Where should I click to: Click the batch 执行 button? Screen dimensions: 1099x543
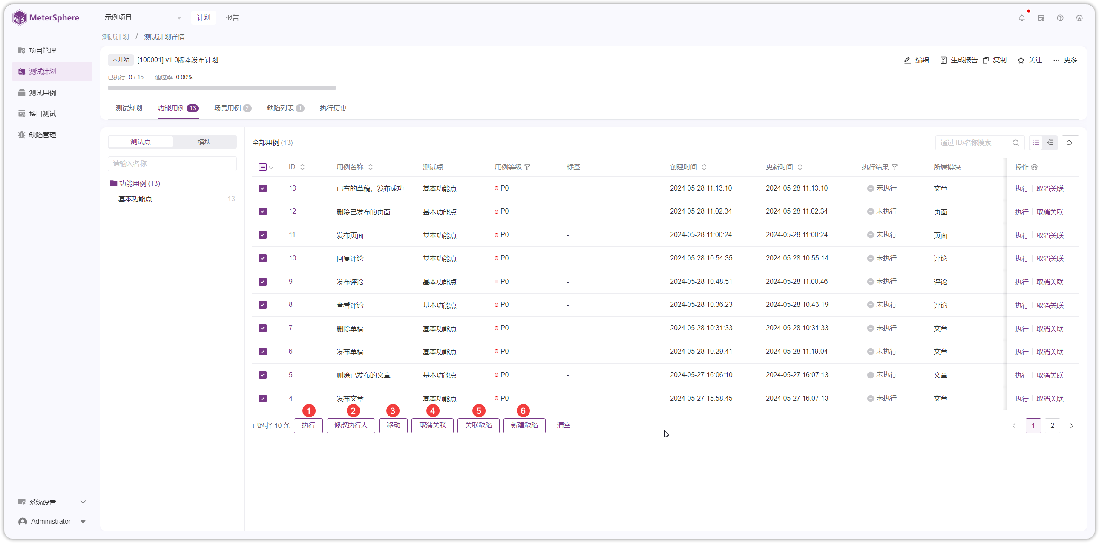coord(308,425)
